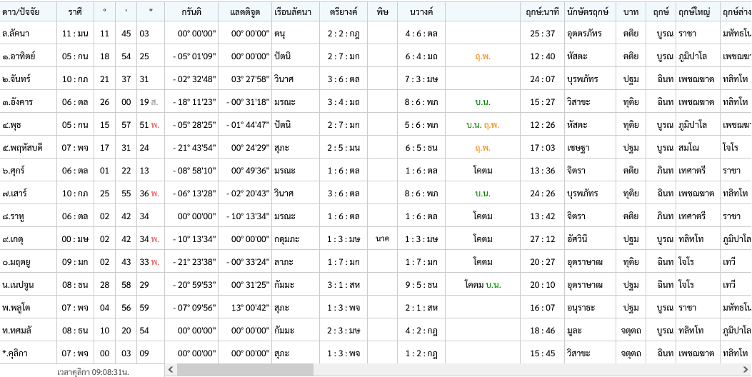Click the orange ฤ.พ. marker in อาทิตย์ row
This screenshot has width=752, height=377.
pyautogui.click(x=482, y=56)
